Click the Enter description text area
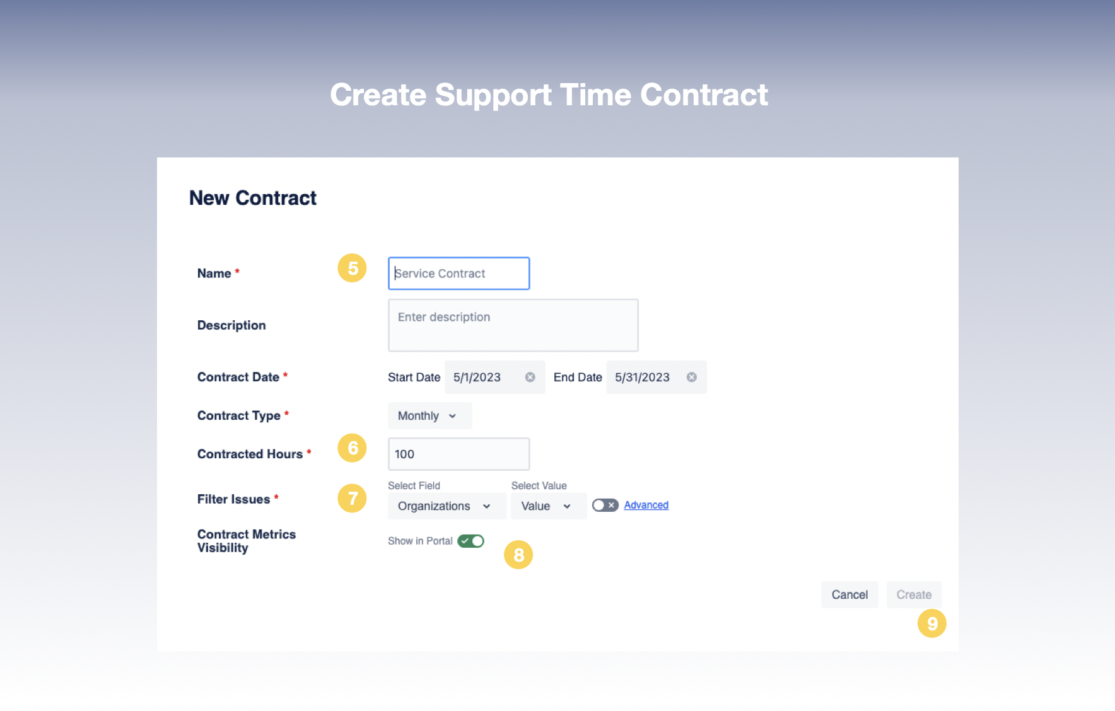 pyautogui.click(x=513, y=325)
